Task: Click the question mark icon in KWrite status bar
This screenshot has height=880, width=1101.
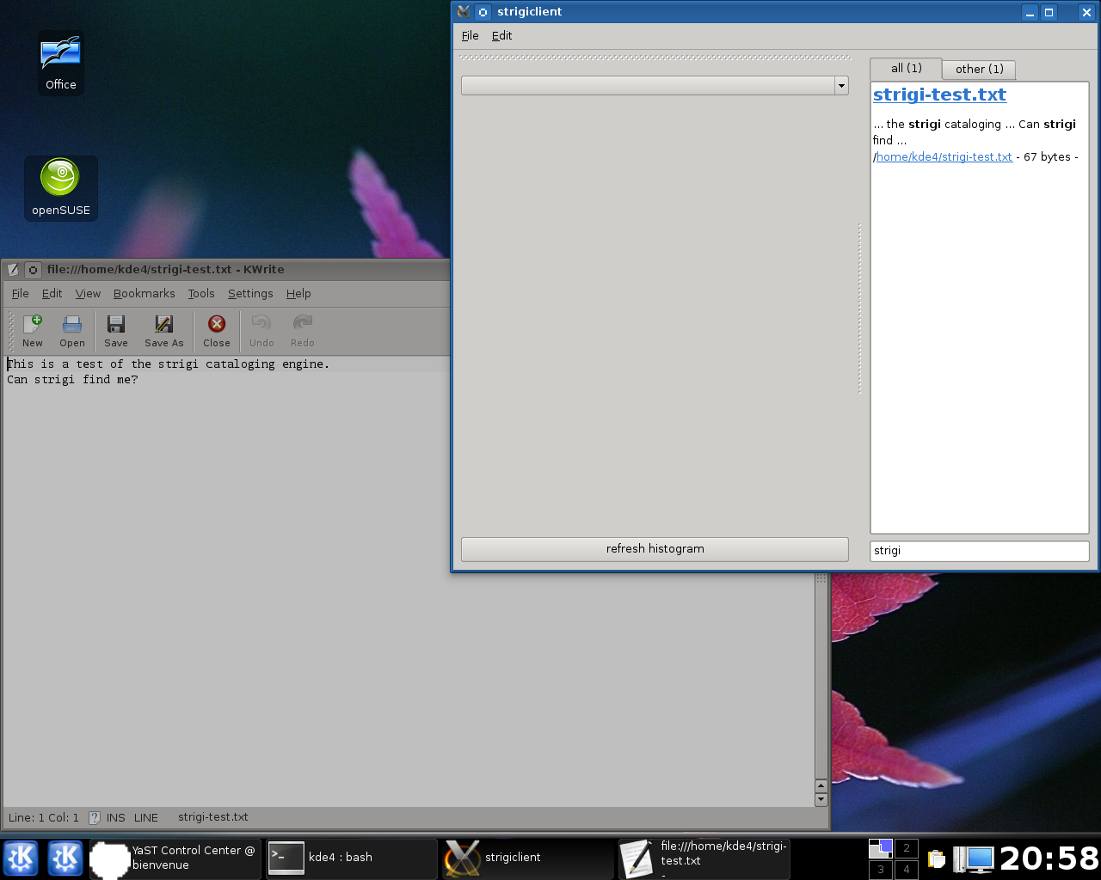Action: (95, 818)
